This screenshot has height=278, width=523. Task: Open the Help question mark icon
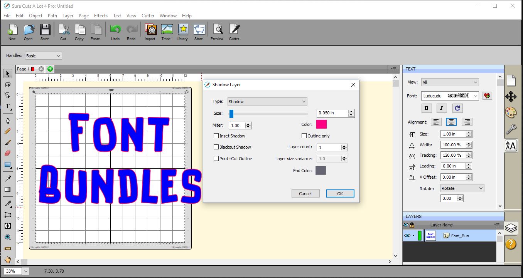pyautogui.click(x=511, y=244)
